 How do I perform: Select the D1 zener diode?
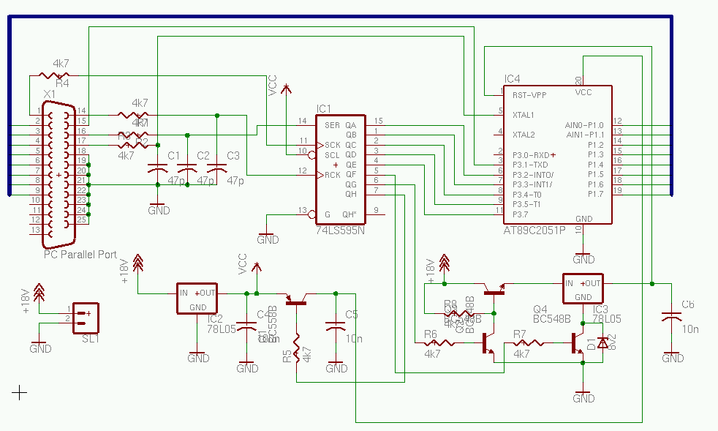click(602, 342)
